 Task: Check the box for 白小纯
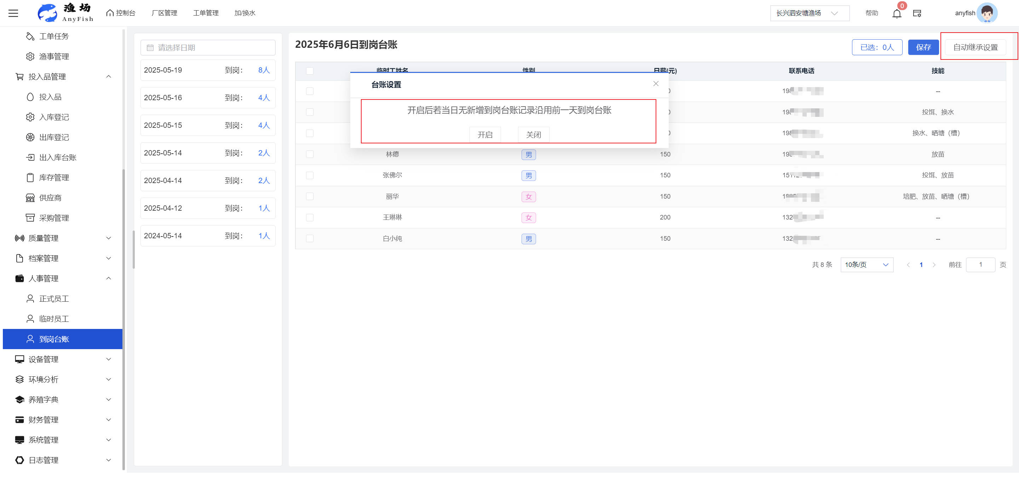(x=310, y=239)
